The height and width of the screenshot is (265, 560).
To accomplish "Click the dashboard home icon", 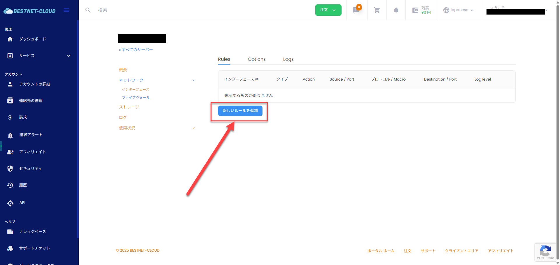I will point(10,39).
